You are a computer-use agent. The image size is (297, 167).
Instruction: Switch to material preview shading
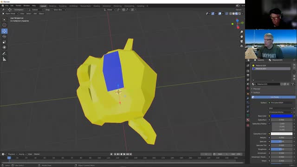point(237,13)
